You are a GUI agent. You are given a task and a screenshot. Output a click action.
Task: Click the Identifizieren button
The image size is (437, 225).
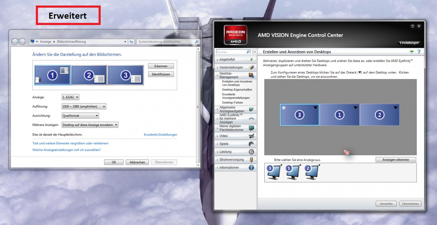click(161, 74)
